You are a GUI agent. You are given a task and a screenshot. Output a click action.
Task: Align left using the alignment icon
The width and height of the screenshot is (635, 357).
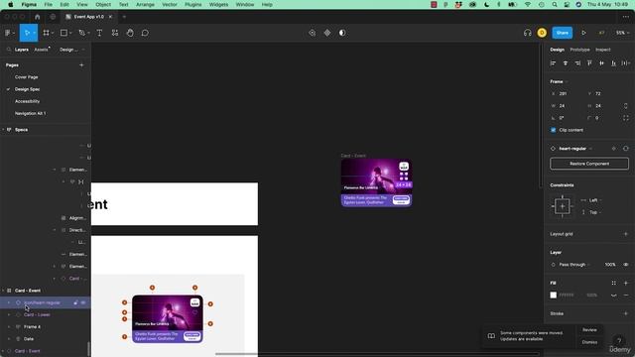554,63
